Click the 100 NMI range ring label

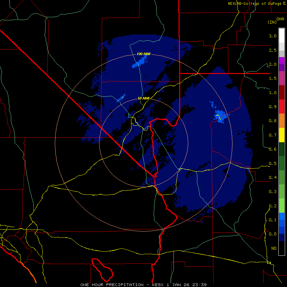click(x=143, y=54)
